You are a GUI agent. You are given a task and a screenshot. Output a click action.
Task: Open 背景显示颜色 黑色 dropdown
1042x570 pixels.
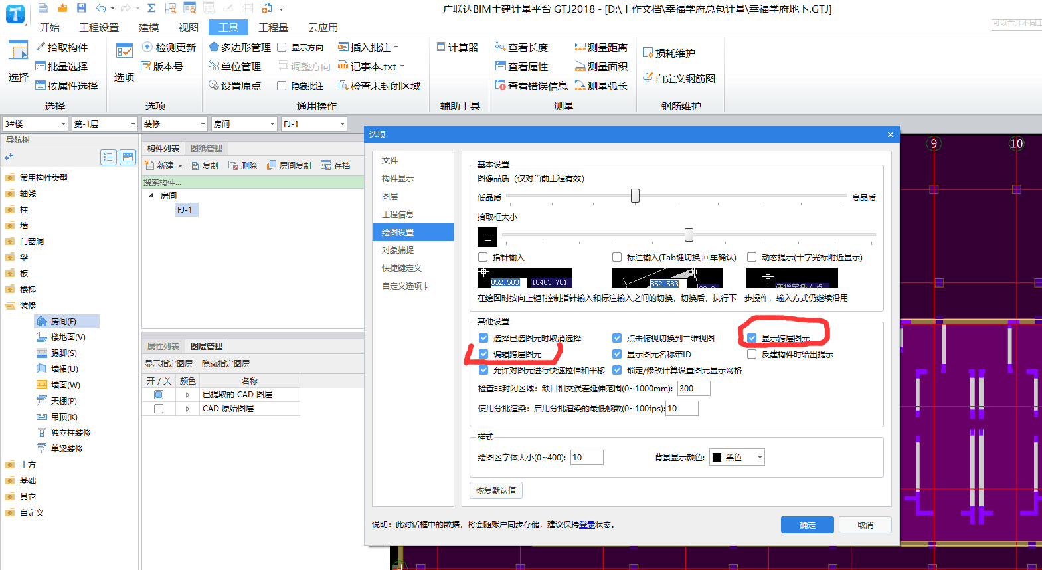point(737,457)
